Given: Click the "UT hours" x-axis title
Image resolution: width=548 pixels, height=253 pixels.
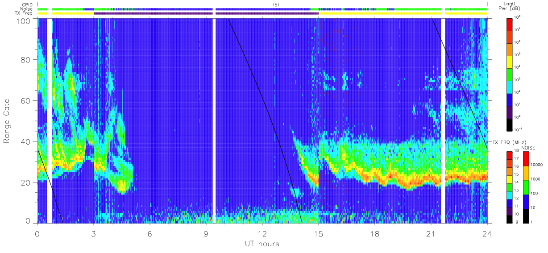Looking at the screenshot, I should 262,244.
